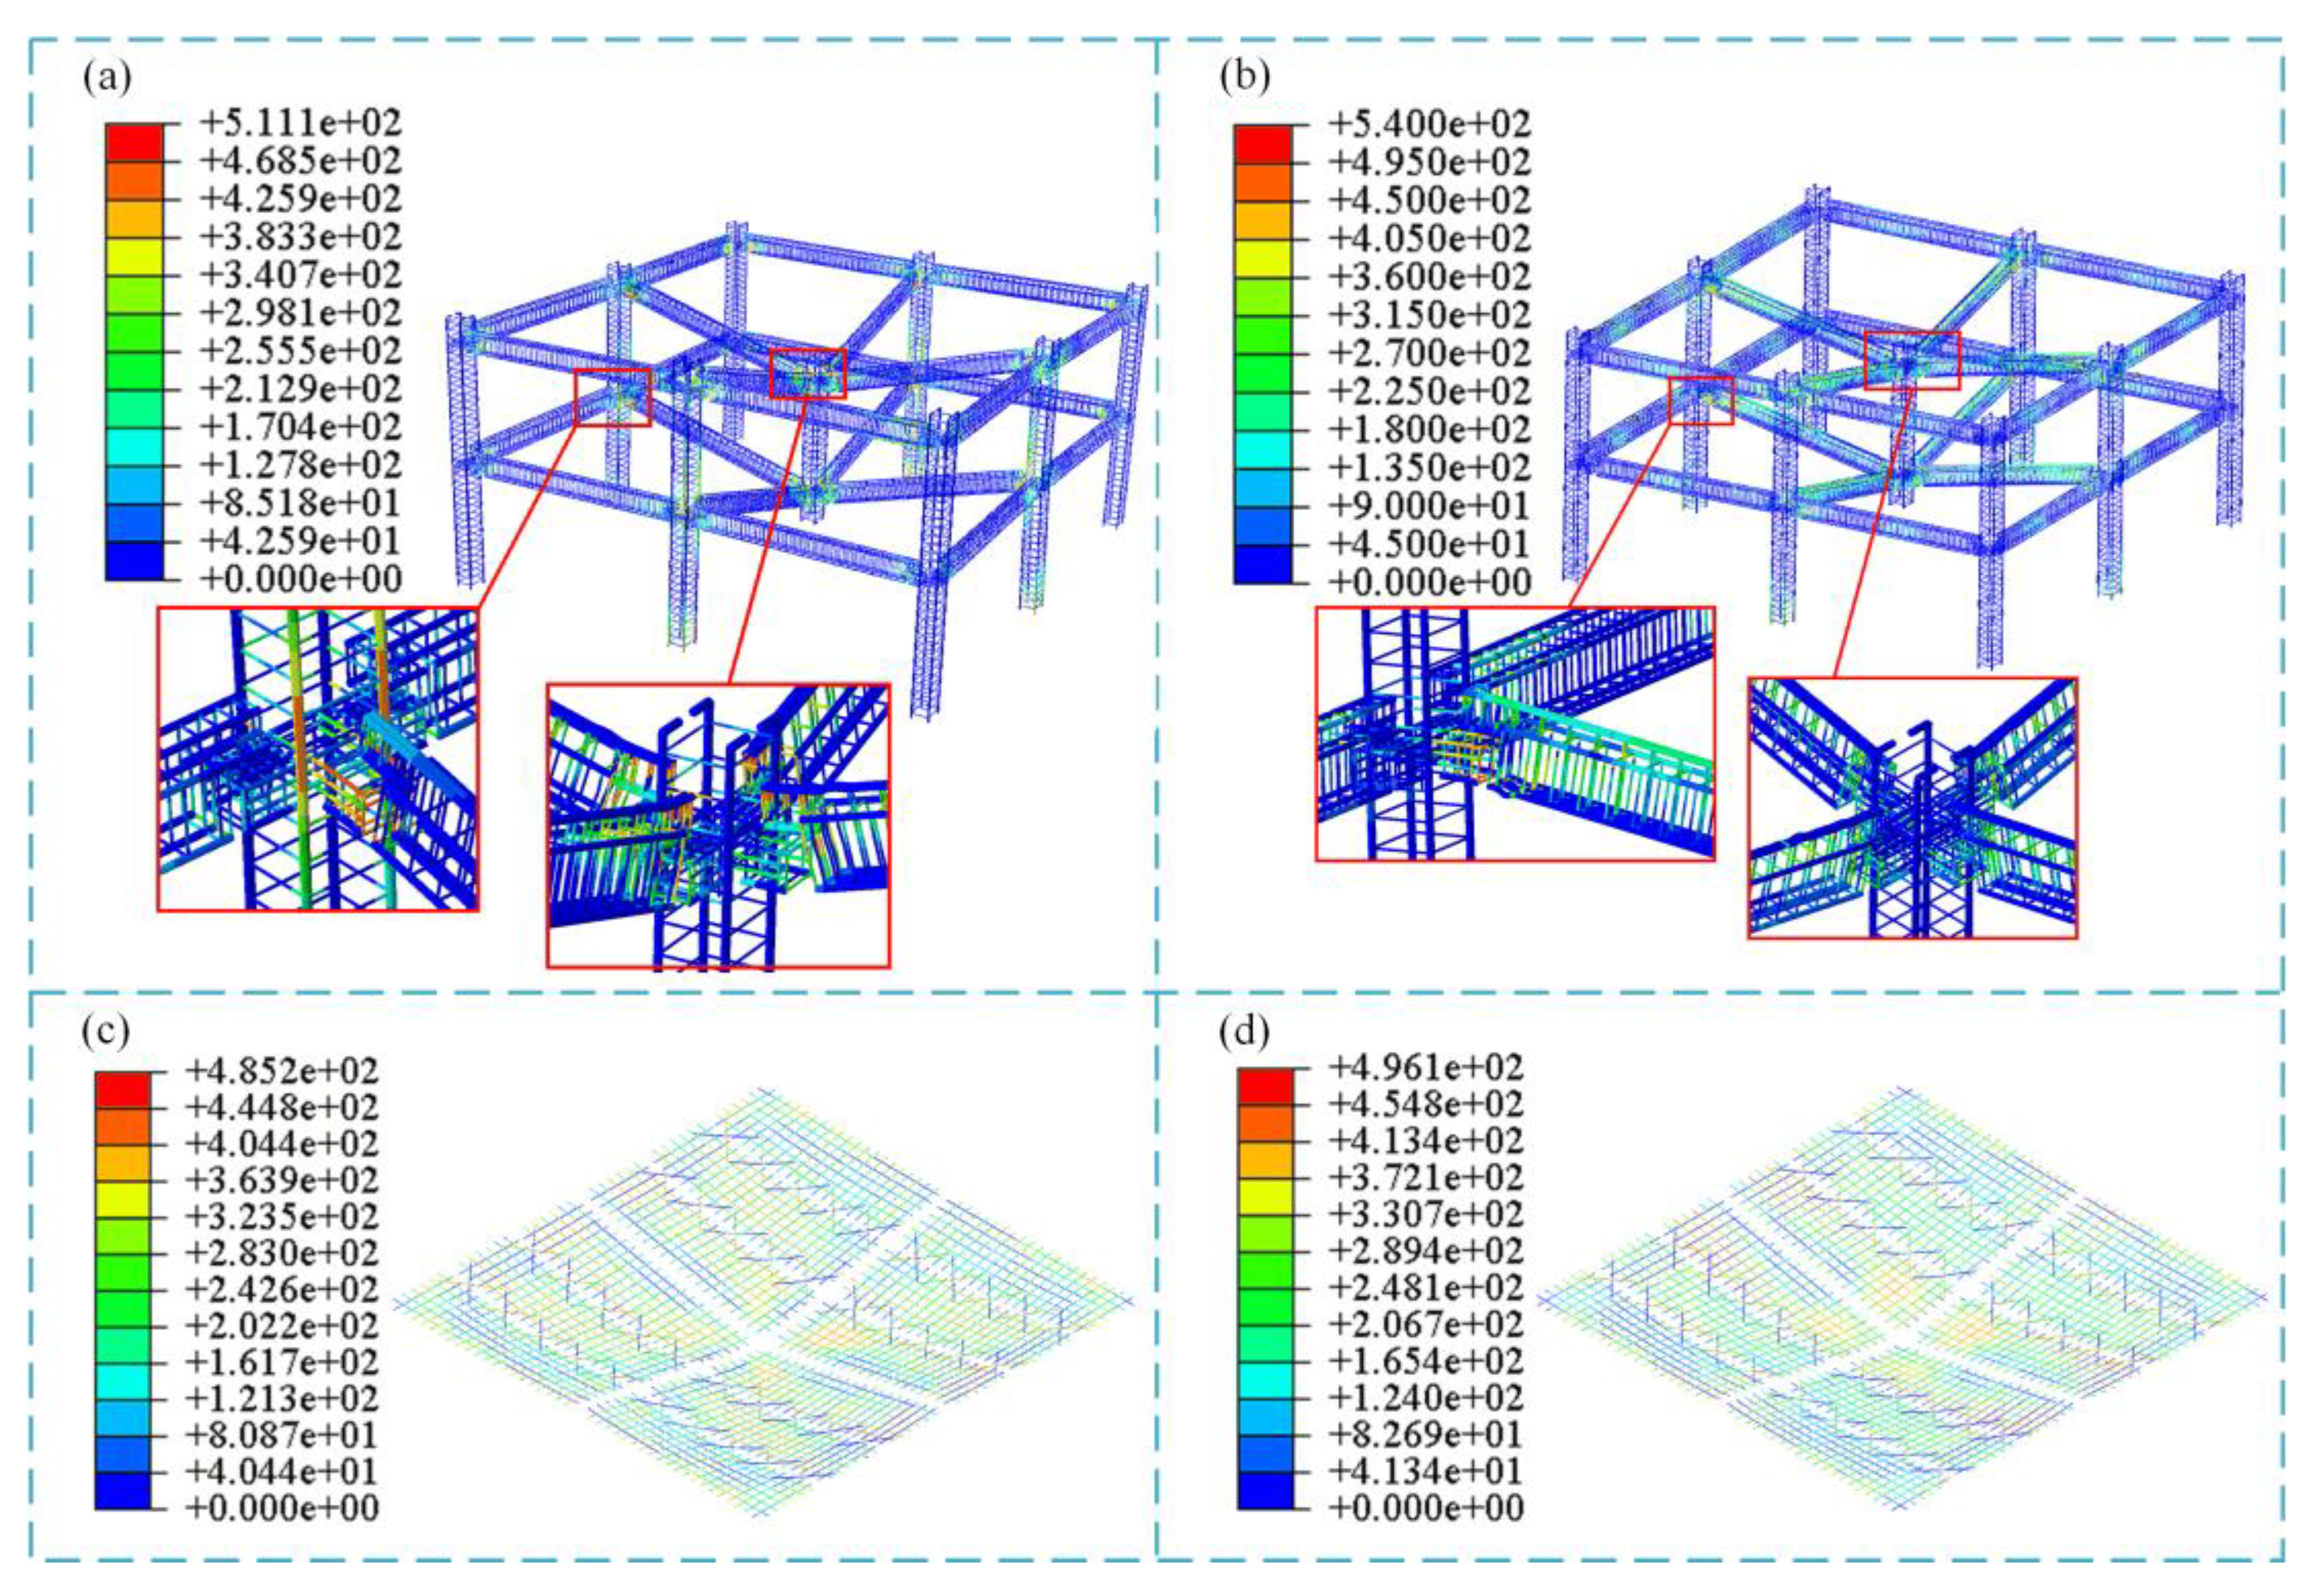This screenshot has height=1596, width=2317.
Task: Click the red top swatch in panel (d) legend
Action: tap(1266, 1086)
